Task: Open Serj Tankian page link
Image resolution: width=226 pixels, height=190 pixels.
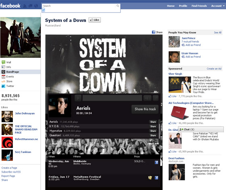Action: click(23, 152)
